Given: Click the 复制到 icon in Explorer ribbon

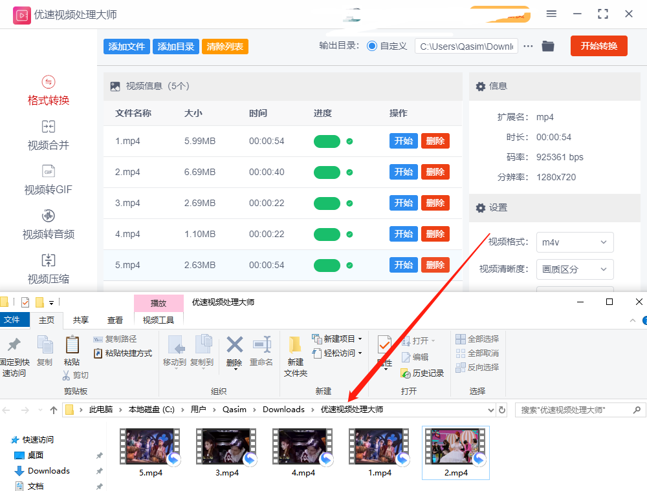Looking at the screenshot, I should [203, 344].
